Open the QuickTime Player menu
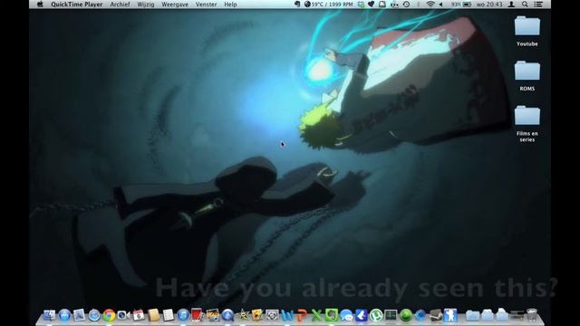580x326 pixels. point(76,5)
